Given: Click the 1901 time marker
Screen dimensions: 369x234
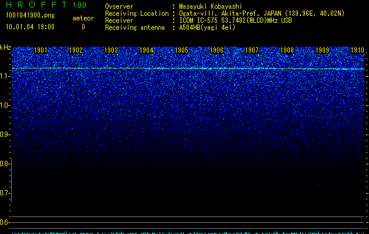Looking at the screenshot, I should click(40, 50).
